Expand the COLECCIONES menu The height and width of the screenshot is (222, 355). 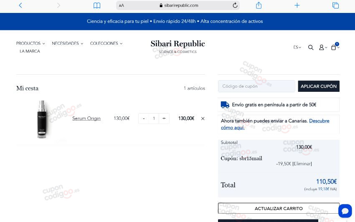pyautogui.click(x=106, y=43)
